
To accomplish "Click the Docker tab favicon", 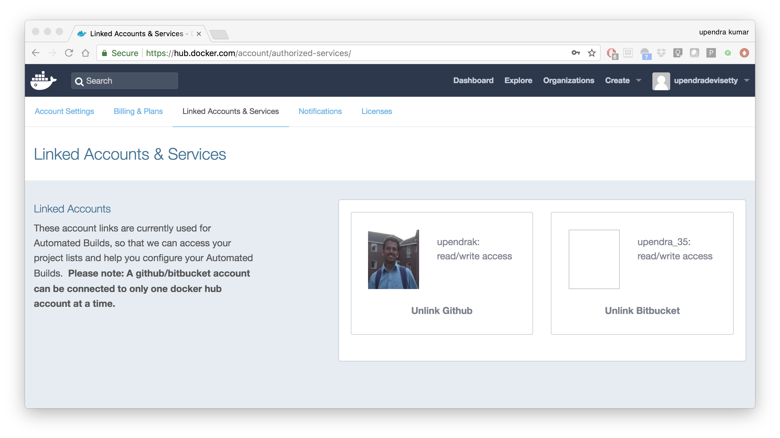I will pos(82,34).
